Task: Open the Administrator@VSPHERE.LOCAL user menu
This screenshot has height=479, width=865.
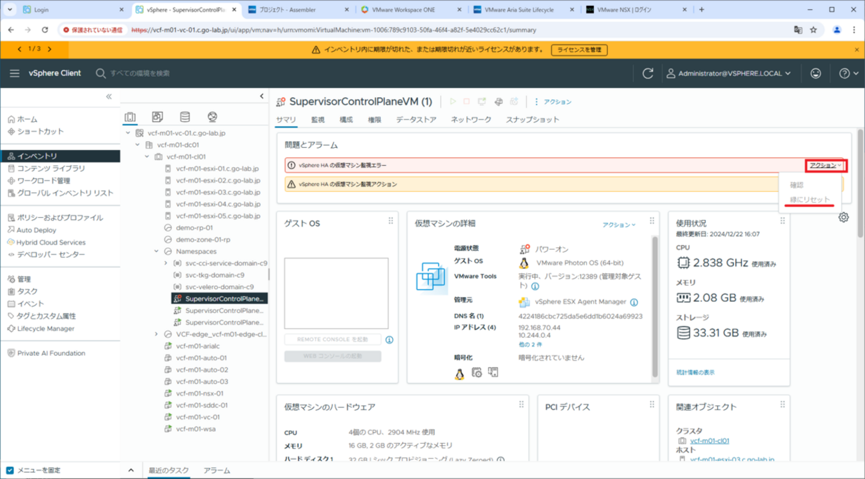Action: [x=729, y=73]
